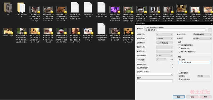Select the video file starting with 549004
The width and height of the screenshot is (213, 100).
coord(128,10)
